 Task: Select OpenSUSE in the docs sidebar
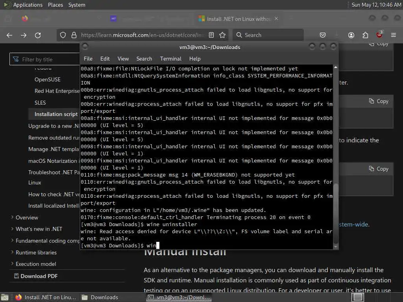click(48, 79)
